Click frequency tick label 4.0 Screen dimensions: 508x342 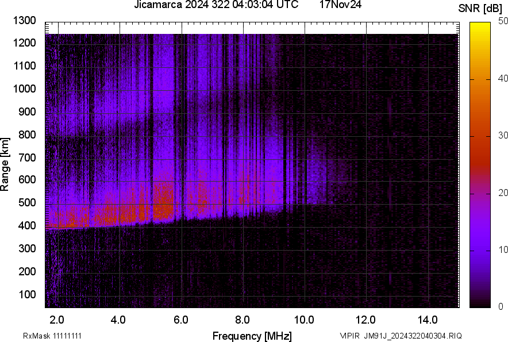click(118, 320)
